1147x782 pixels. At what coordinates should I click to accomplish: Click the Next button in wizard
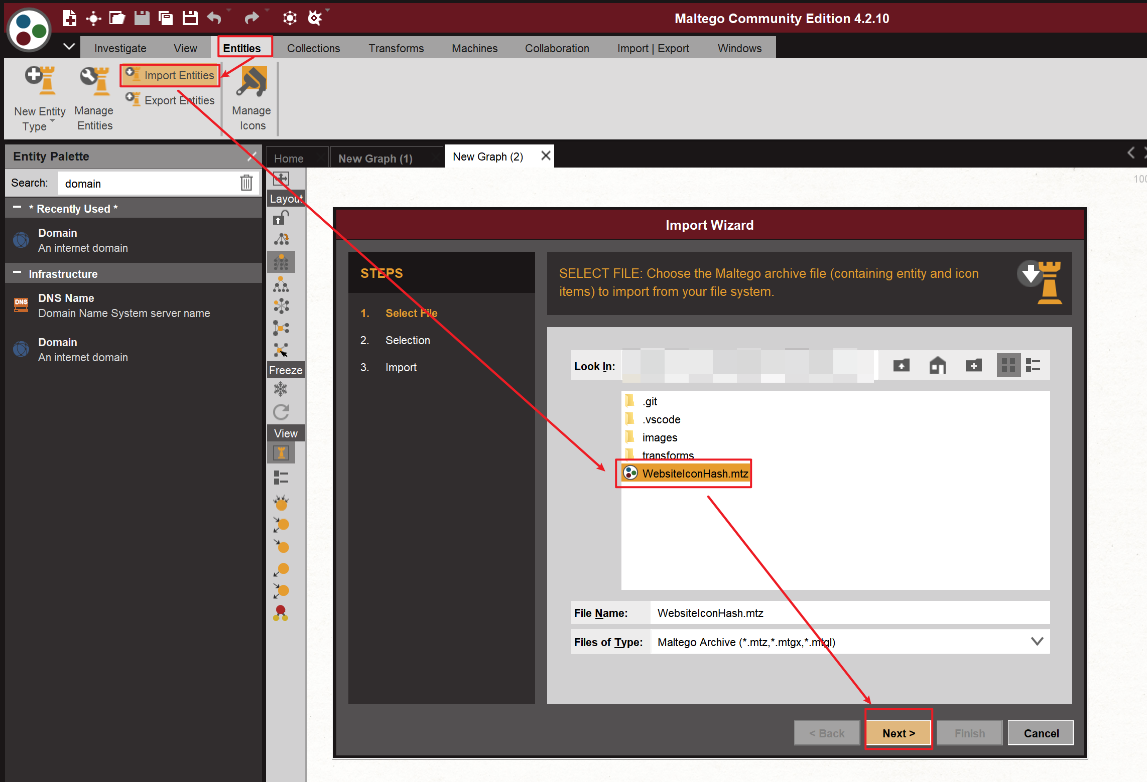[899, 733]
